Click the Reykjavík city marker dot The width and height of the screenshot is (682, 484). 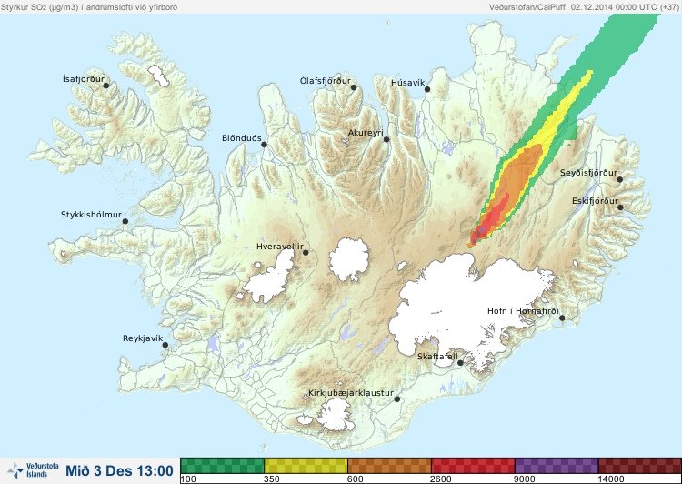165,345
